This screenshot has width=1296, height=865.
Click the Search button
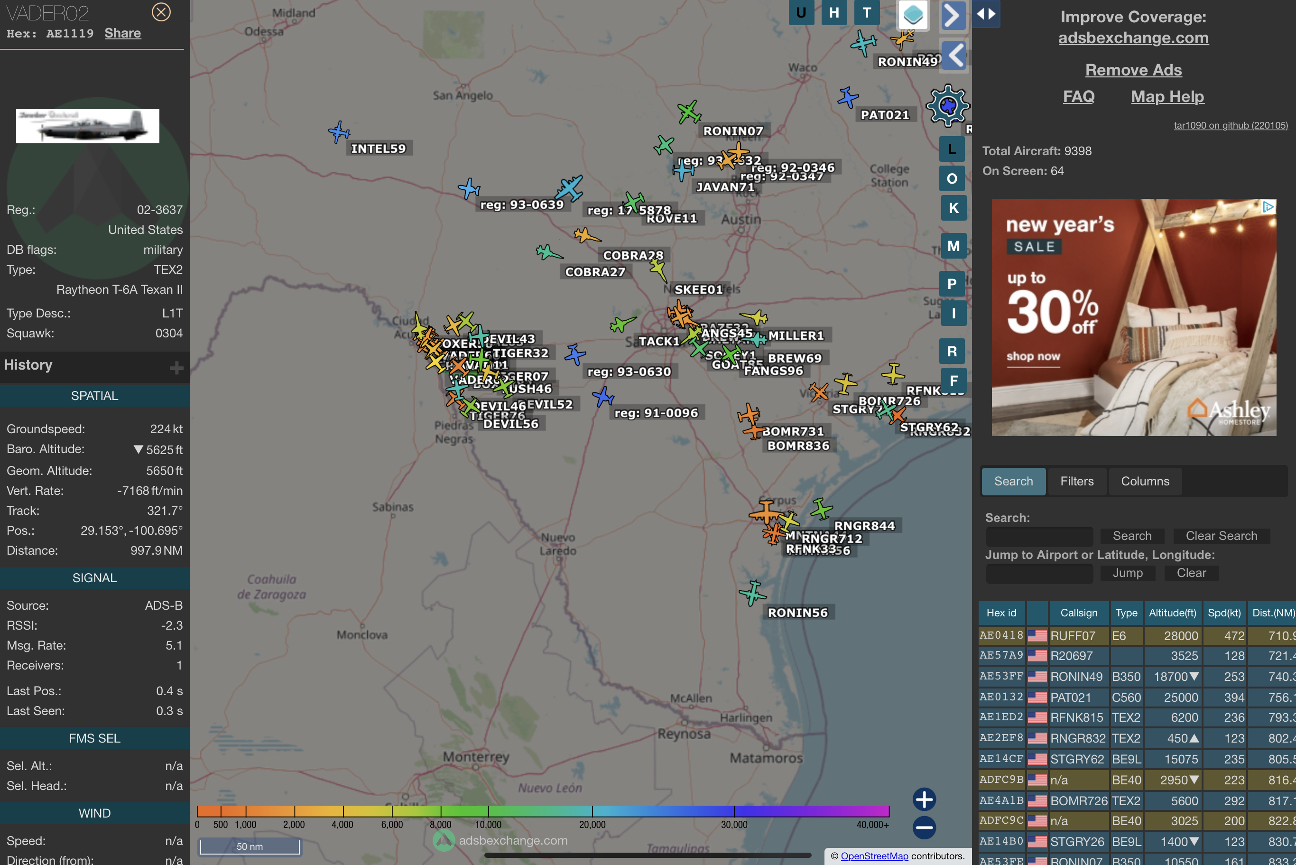1132,536
